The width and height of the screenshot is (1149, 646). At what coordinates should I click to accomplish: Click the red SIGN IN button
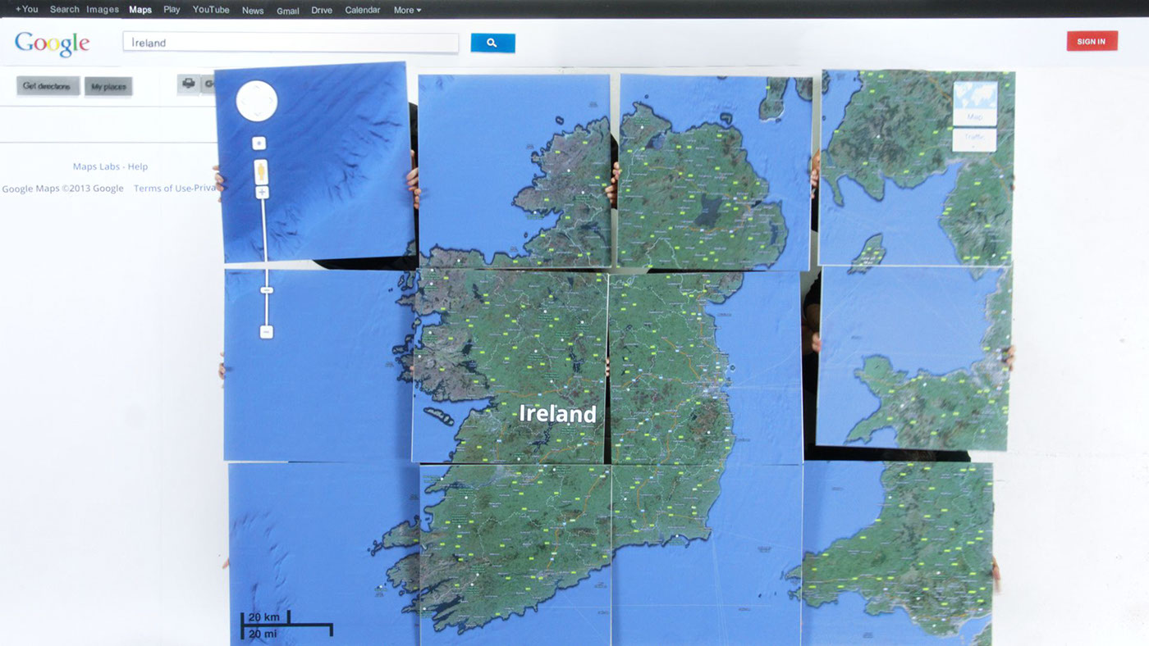pos(1092,41)
